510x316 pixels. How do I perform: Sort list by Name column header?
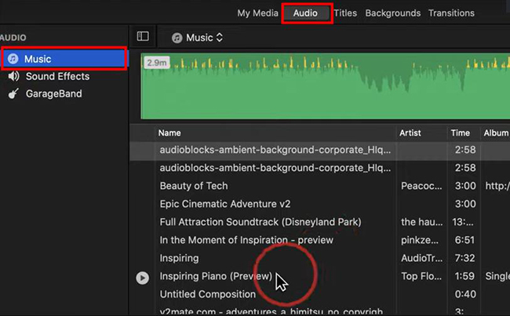(169, 133)
